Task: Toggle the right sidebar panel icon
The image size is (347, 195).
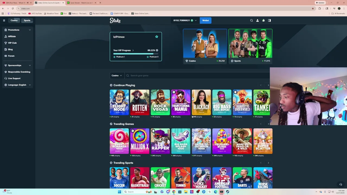Action: (269, 20)
